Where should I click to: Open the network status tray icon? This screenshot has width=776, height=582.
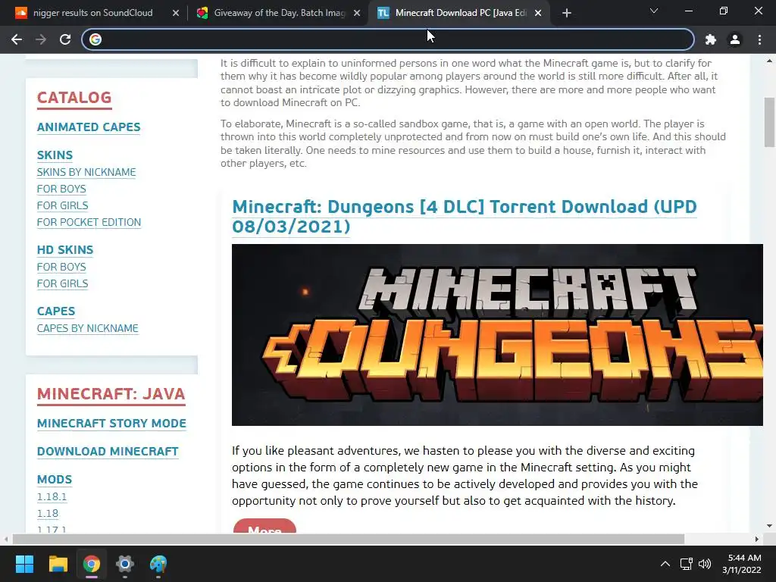(x=687, y=564)
